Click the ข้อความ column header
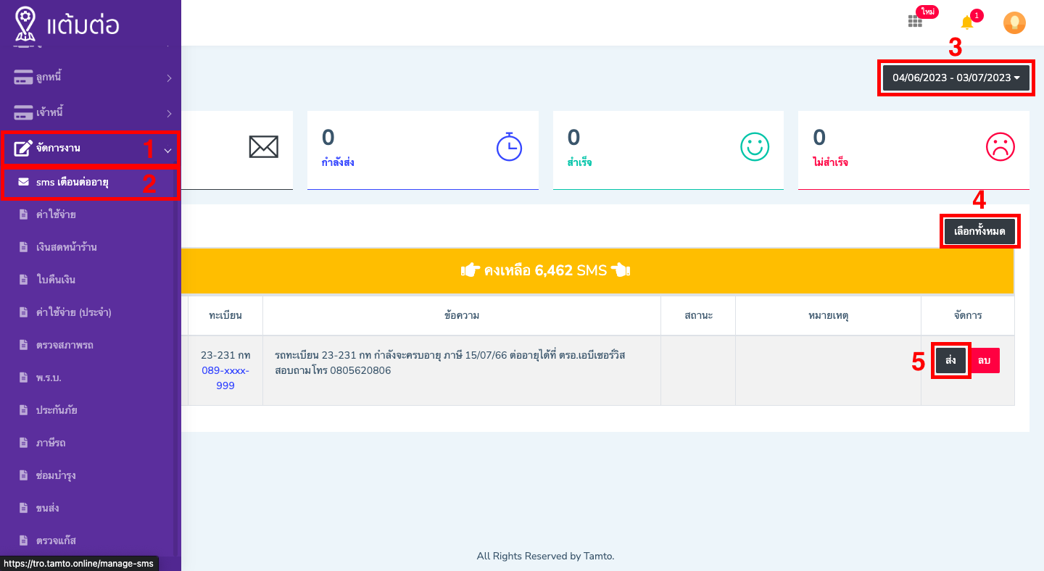 coord(462,315)
